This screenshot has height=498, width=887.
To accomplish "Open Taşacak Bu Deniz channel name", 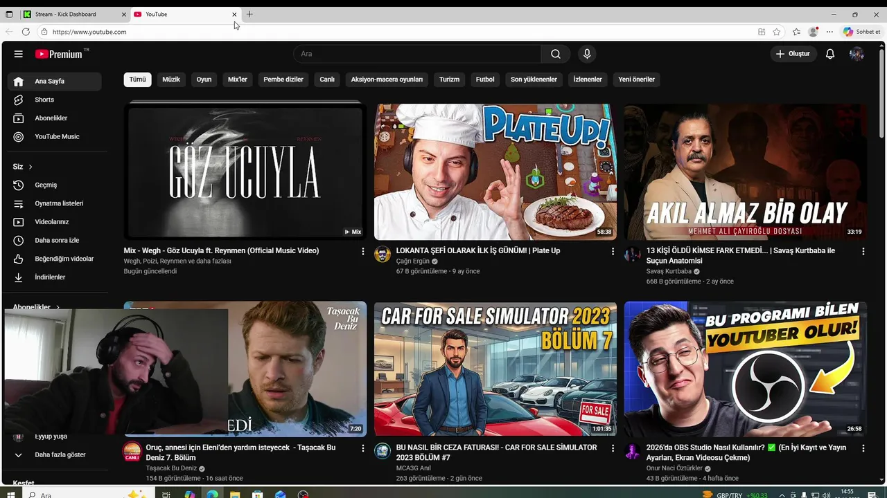I will pos(171,468).
